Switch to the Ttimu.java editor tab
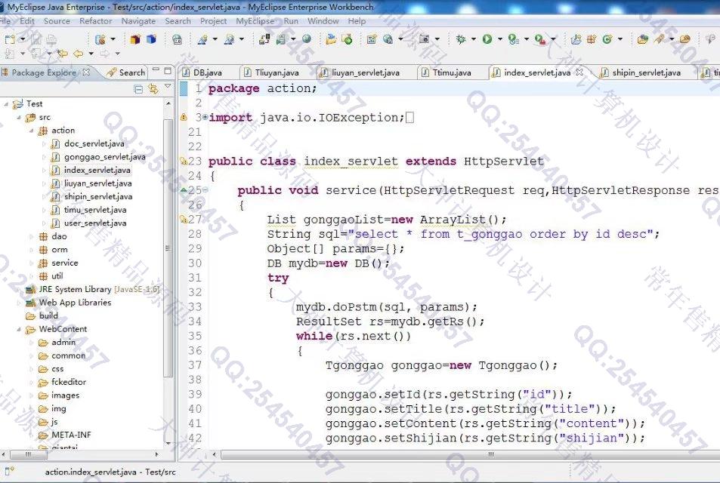This screenshot has height=483, width=720. [x=452, y=72]
